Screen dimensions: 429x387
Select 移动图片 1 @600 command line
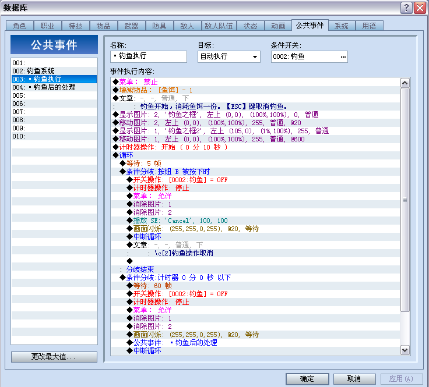coord(255,139)
